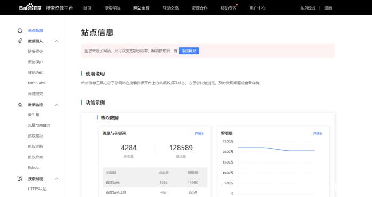Screen dimensions: 372x197
Task: Click the 14603 impressions cell
Action: 192,182
